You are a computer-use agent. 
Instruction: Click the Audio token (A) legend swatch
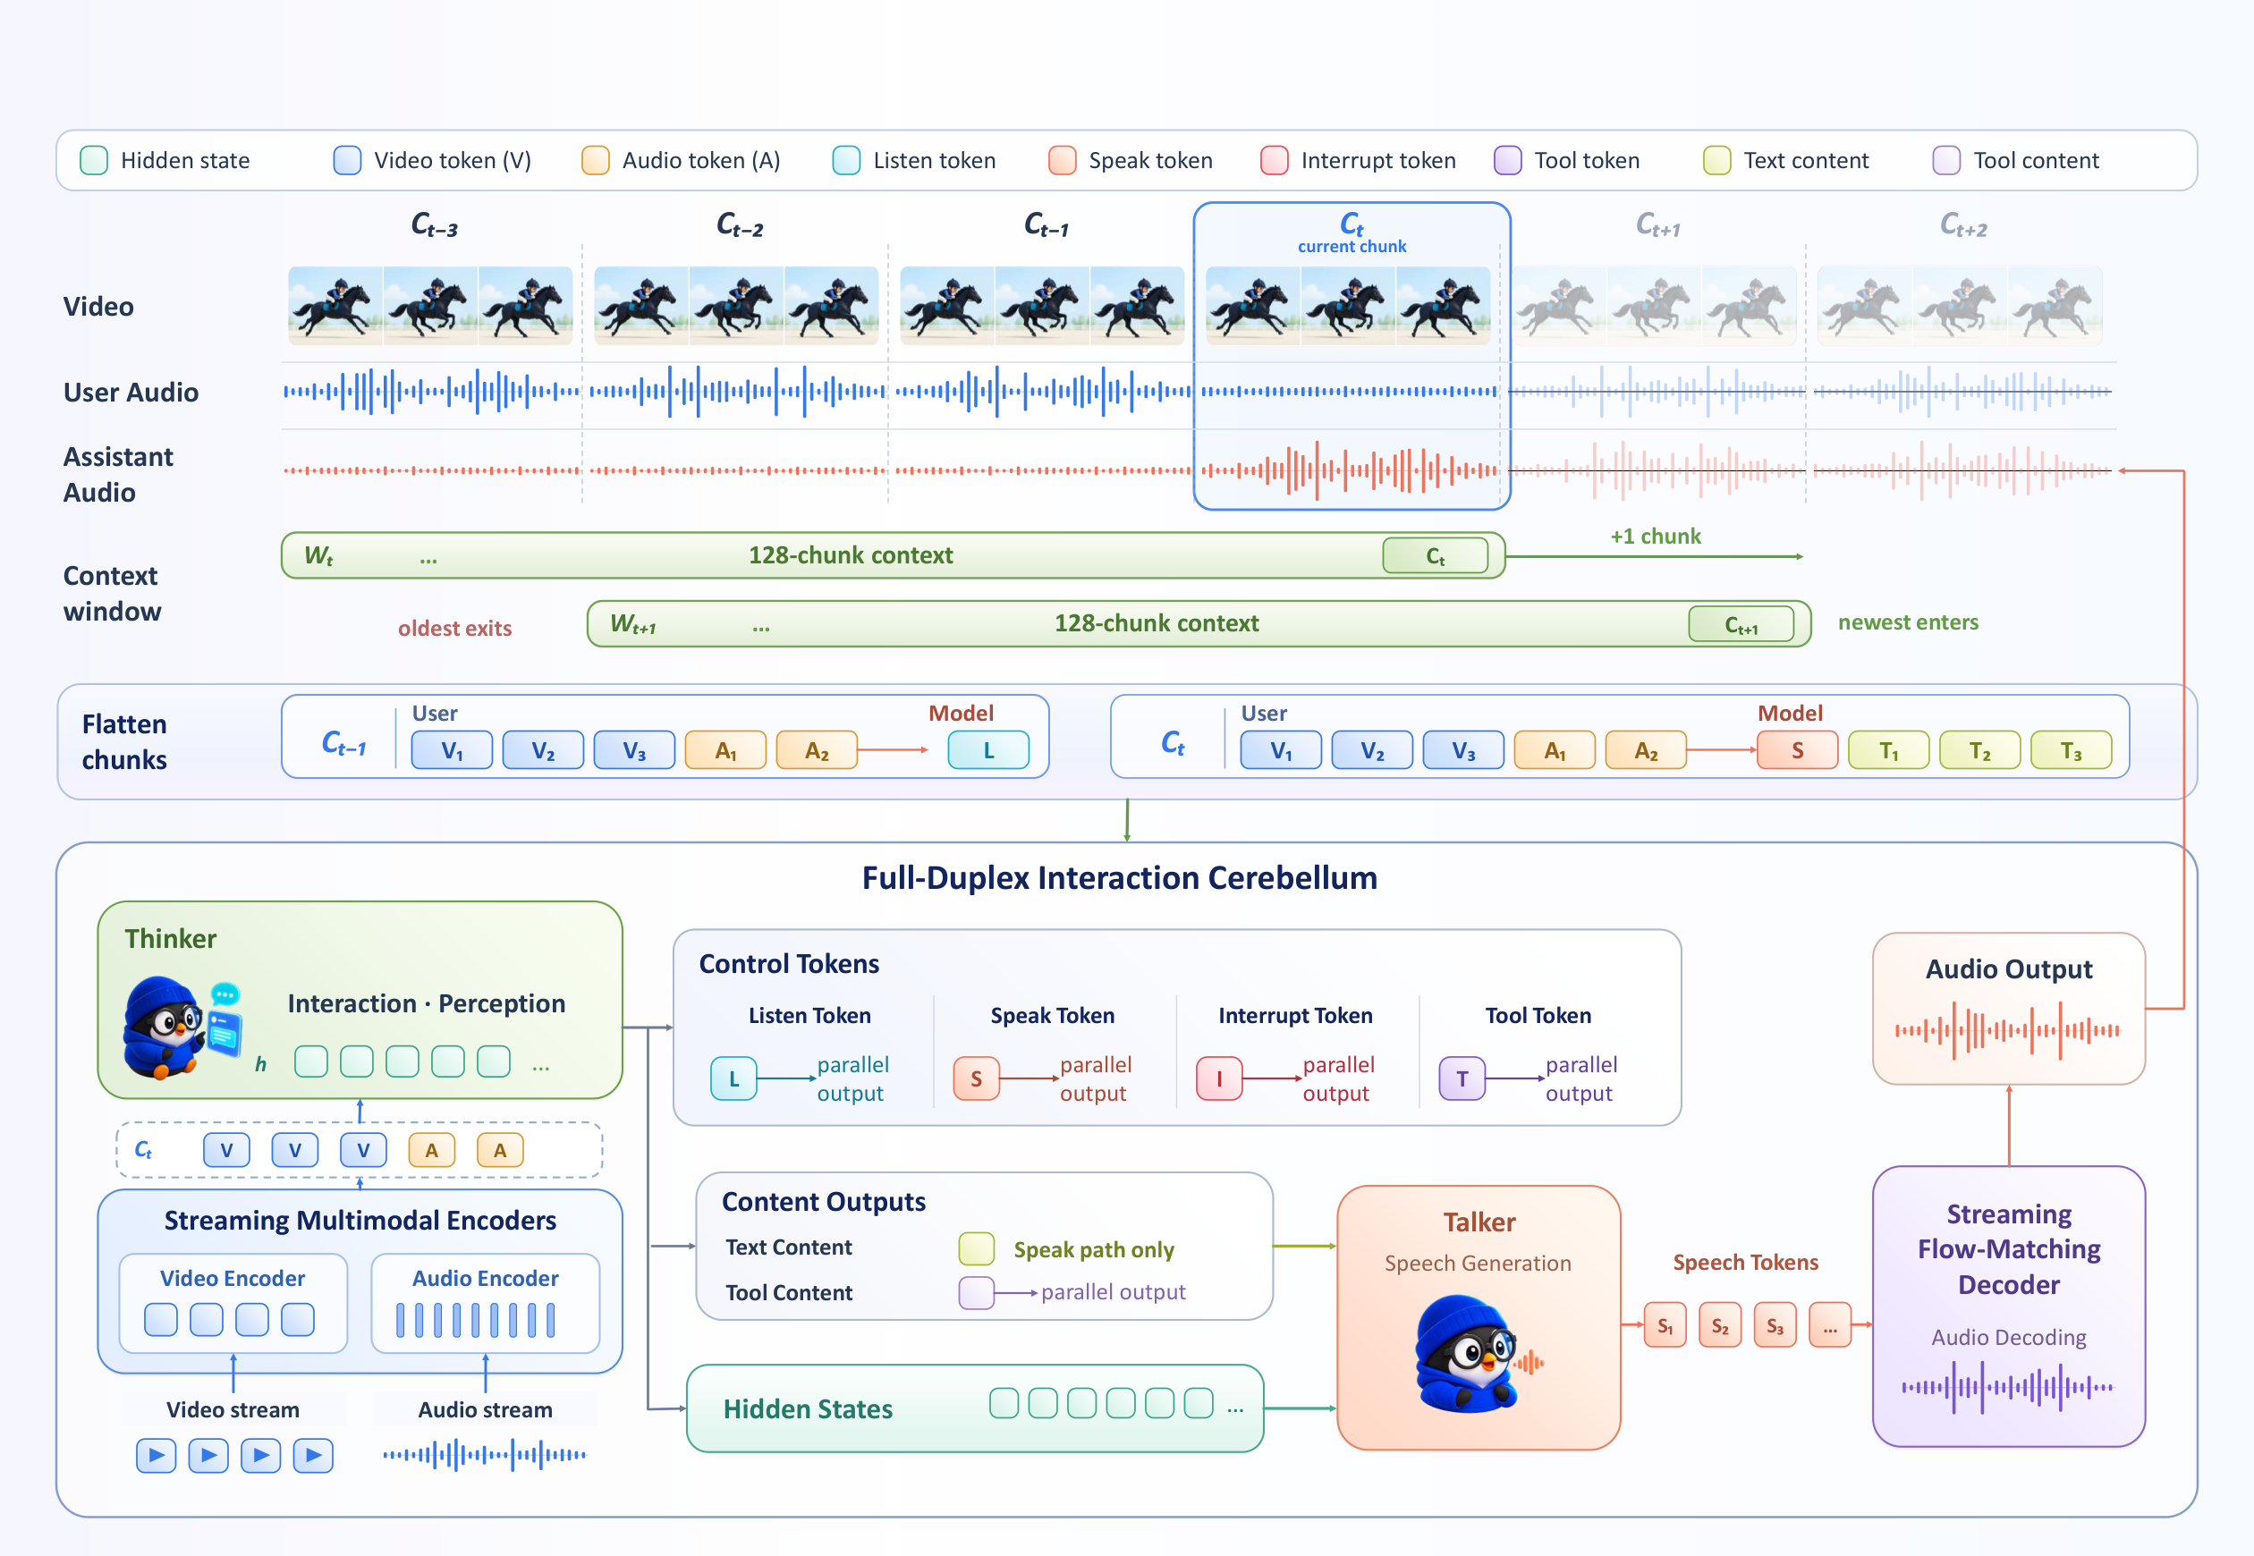click(596, 160)
